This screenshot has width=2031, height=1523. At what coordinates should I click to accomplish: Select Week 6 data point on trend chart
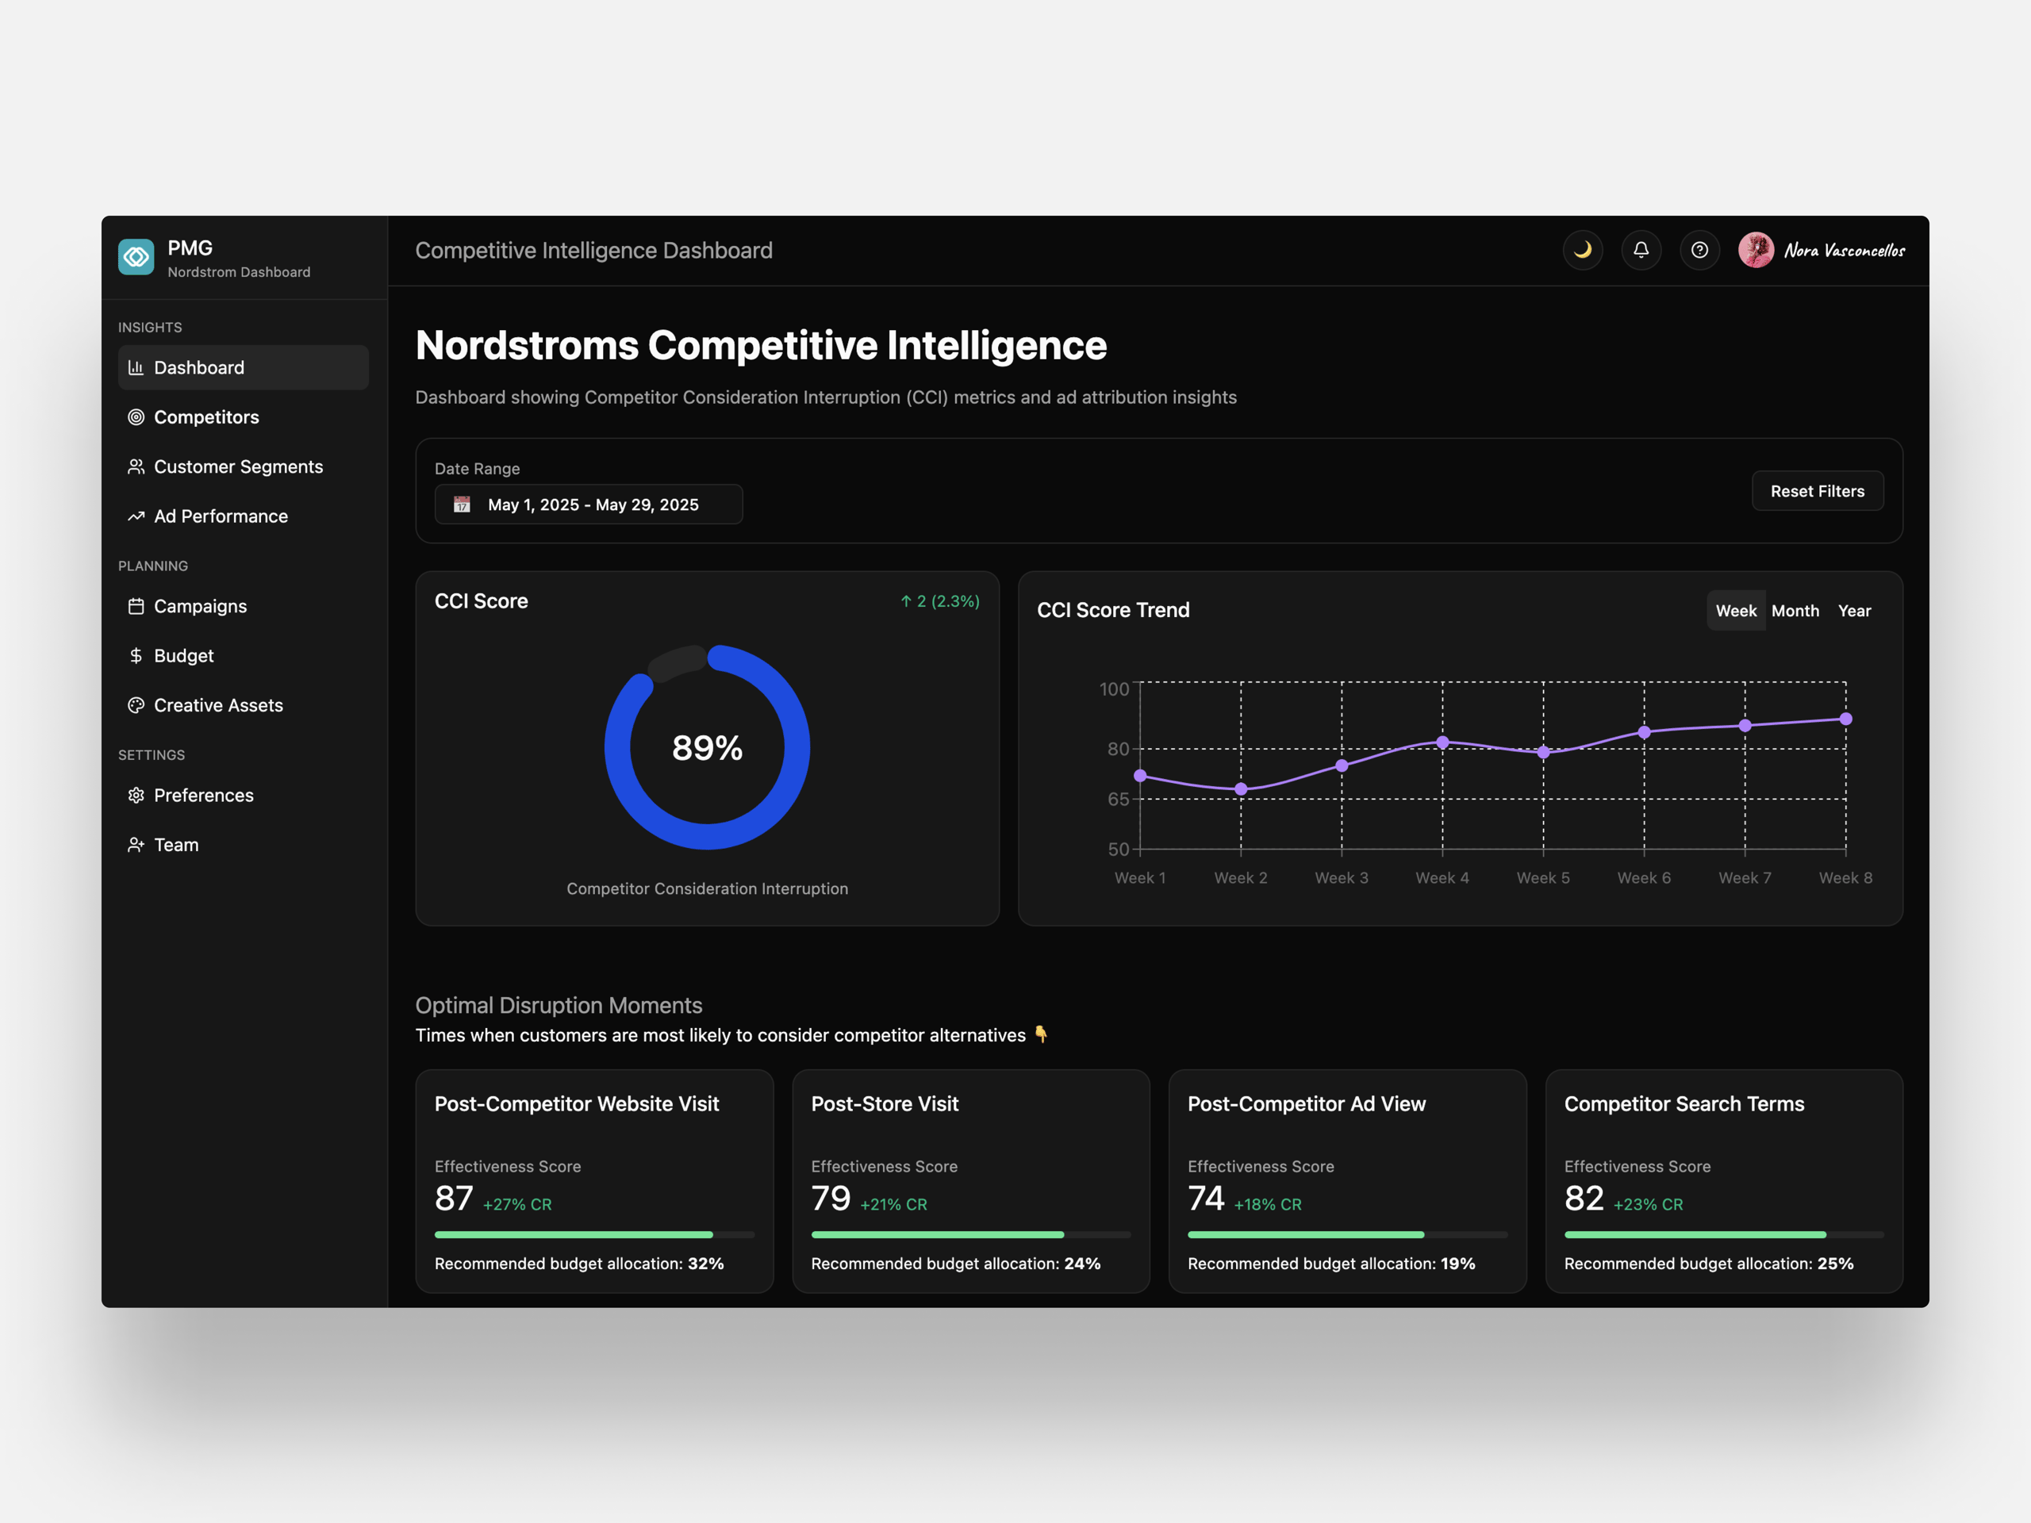[1645, 731]
